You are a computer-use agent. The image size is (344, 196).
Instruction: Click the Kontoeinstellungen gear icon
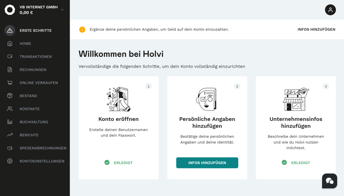pos(10,161)
